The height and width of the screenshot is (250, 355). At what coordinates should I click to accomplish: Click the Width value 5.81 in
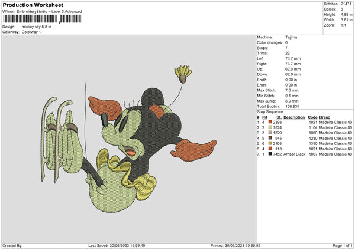tap(346, 20)
